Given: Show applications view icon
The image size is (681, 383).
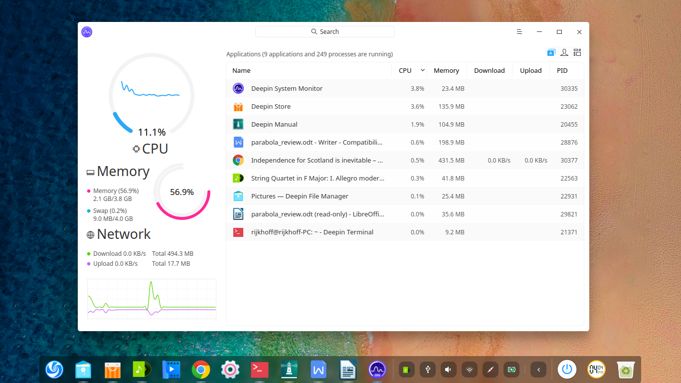Looking at the screenshot, I should (551, 52).
